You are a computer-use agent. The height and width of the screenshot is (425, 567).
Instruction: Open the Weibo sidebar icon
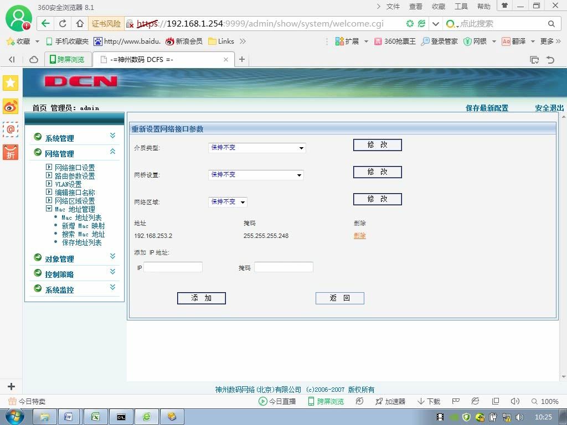point(11,106)
